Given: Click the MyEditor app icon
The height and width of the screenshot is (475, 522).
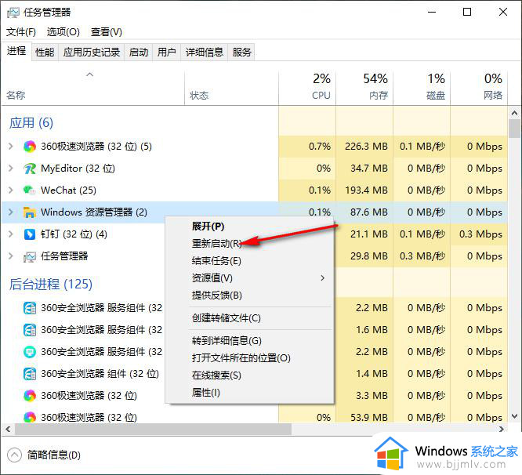Looking at the screenshot, I should (x=30, y=169).
